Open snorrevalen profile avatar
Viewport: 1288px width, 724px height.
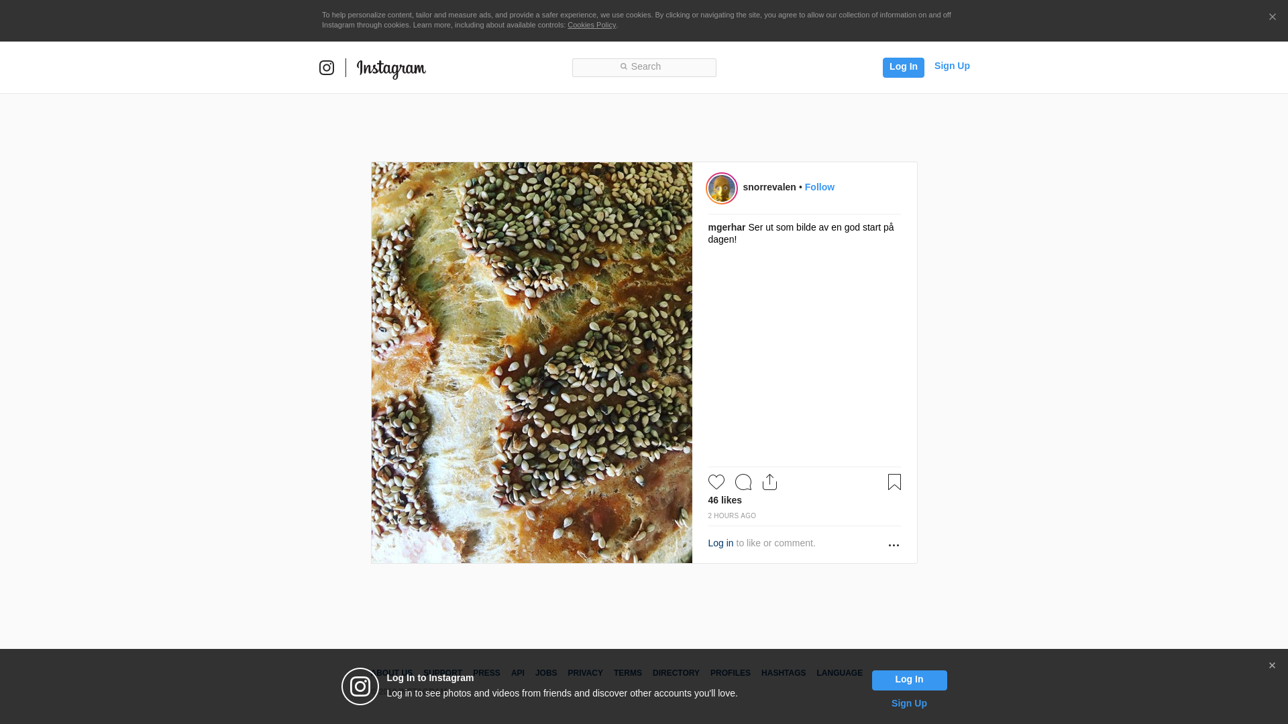click(722, 188)
